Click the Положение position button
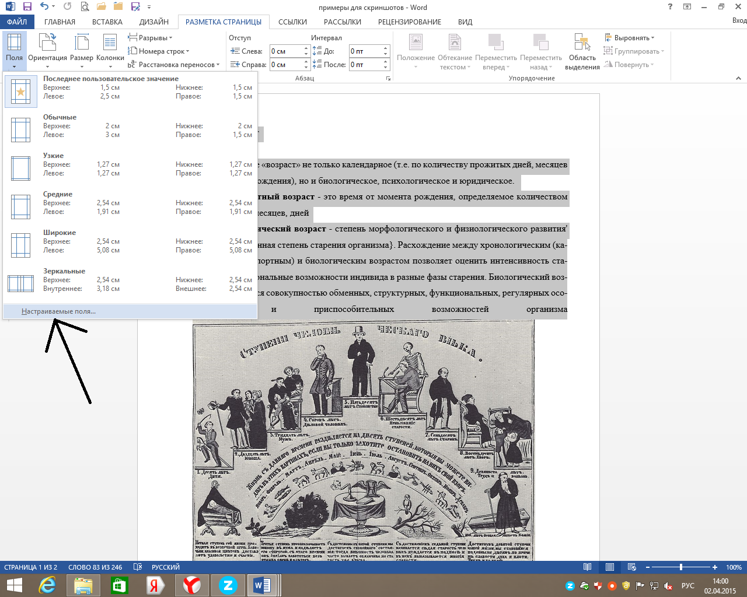Viewport: 747px width, 597px height. [x=416, y=51]
